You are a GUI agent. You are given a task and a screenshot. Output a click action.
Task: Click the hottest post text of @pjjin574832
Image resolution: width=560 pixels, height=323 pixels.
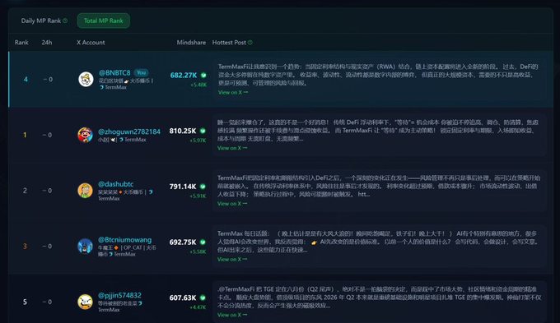click(x=380, y=298)
